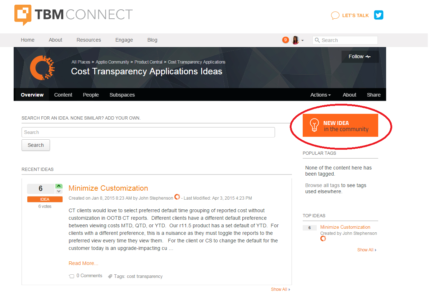435x293 pixels.
Task: Click the All Places breadcrumb
Action: click(81, 62)
